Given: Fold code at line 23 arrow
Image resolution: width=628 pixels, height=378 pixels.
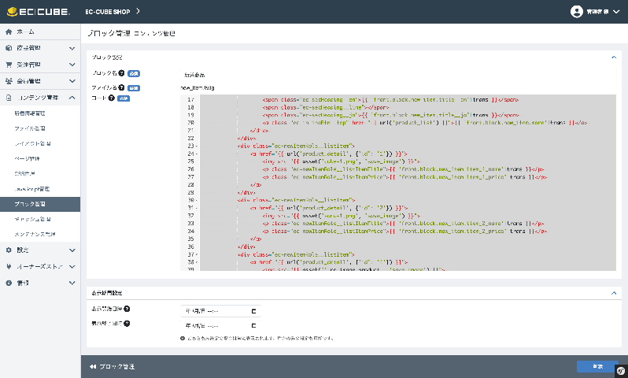Looking at the screenshot, I should [x=196, y=146].
